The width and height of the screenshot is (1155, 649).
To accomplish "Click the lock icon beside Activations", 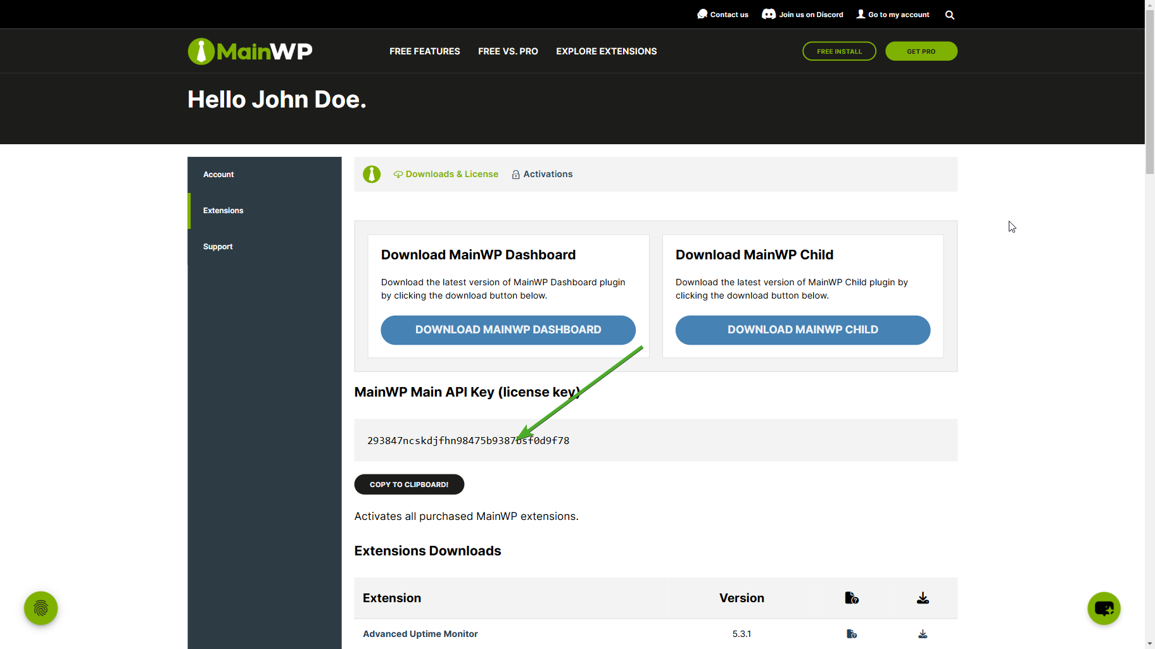I will pos(515,175).
